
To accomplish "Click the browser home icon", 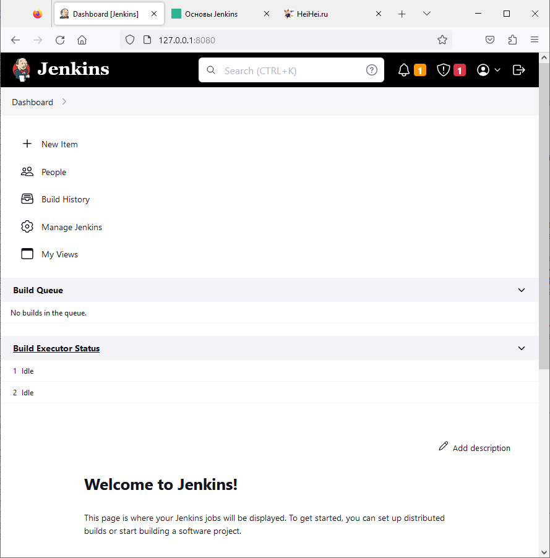I will point(82,40).
